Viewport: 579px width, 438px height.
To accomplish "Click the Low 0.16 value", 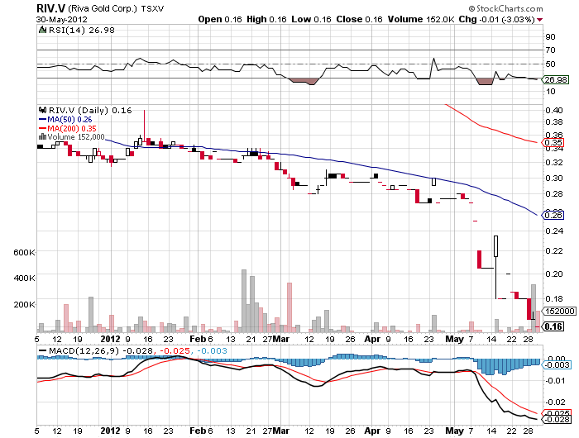I will (311, 19).
